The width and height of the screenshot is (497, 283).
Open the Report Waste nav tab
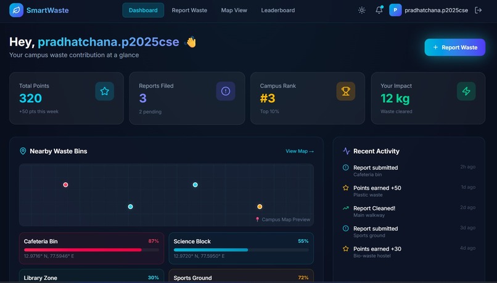click(x=189, y=10)
